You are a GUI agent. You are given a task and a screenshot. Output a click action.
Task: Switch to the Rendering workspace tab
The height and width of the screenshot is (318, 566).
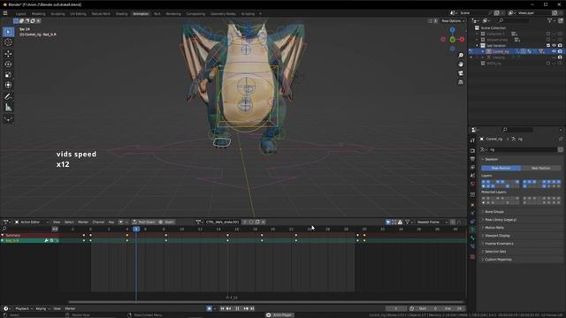(x=173, y=14)
